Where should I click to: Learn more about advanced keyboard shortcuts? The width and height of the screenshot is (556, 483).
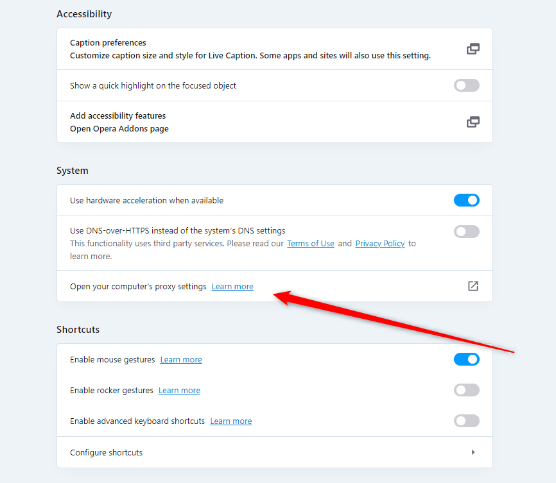(x=230, y=421)
